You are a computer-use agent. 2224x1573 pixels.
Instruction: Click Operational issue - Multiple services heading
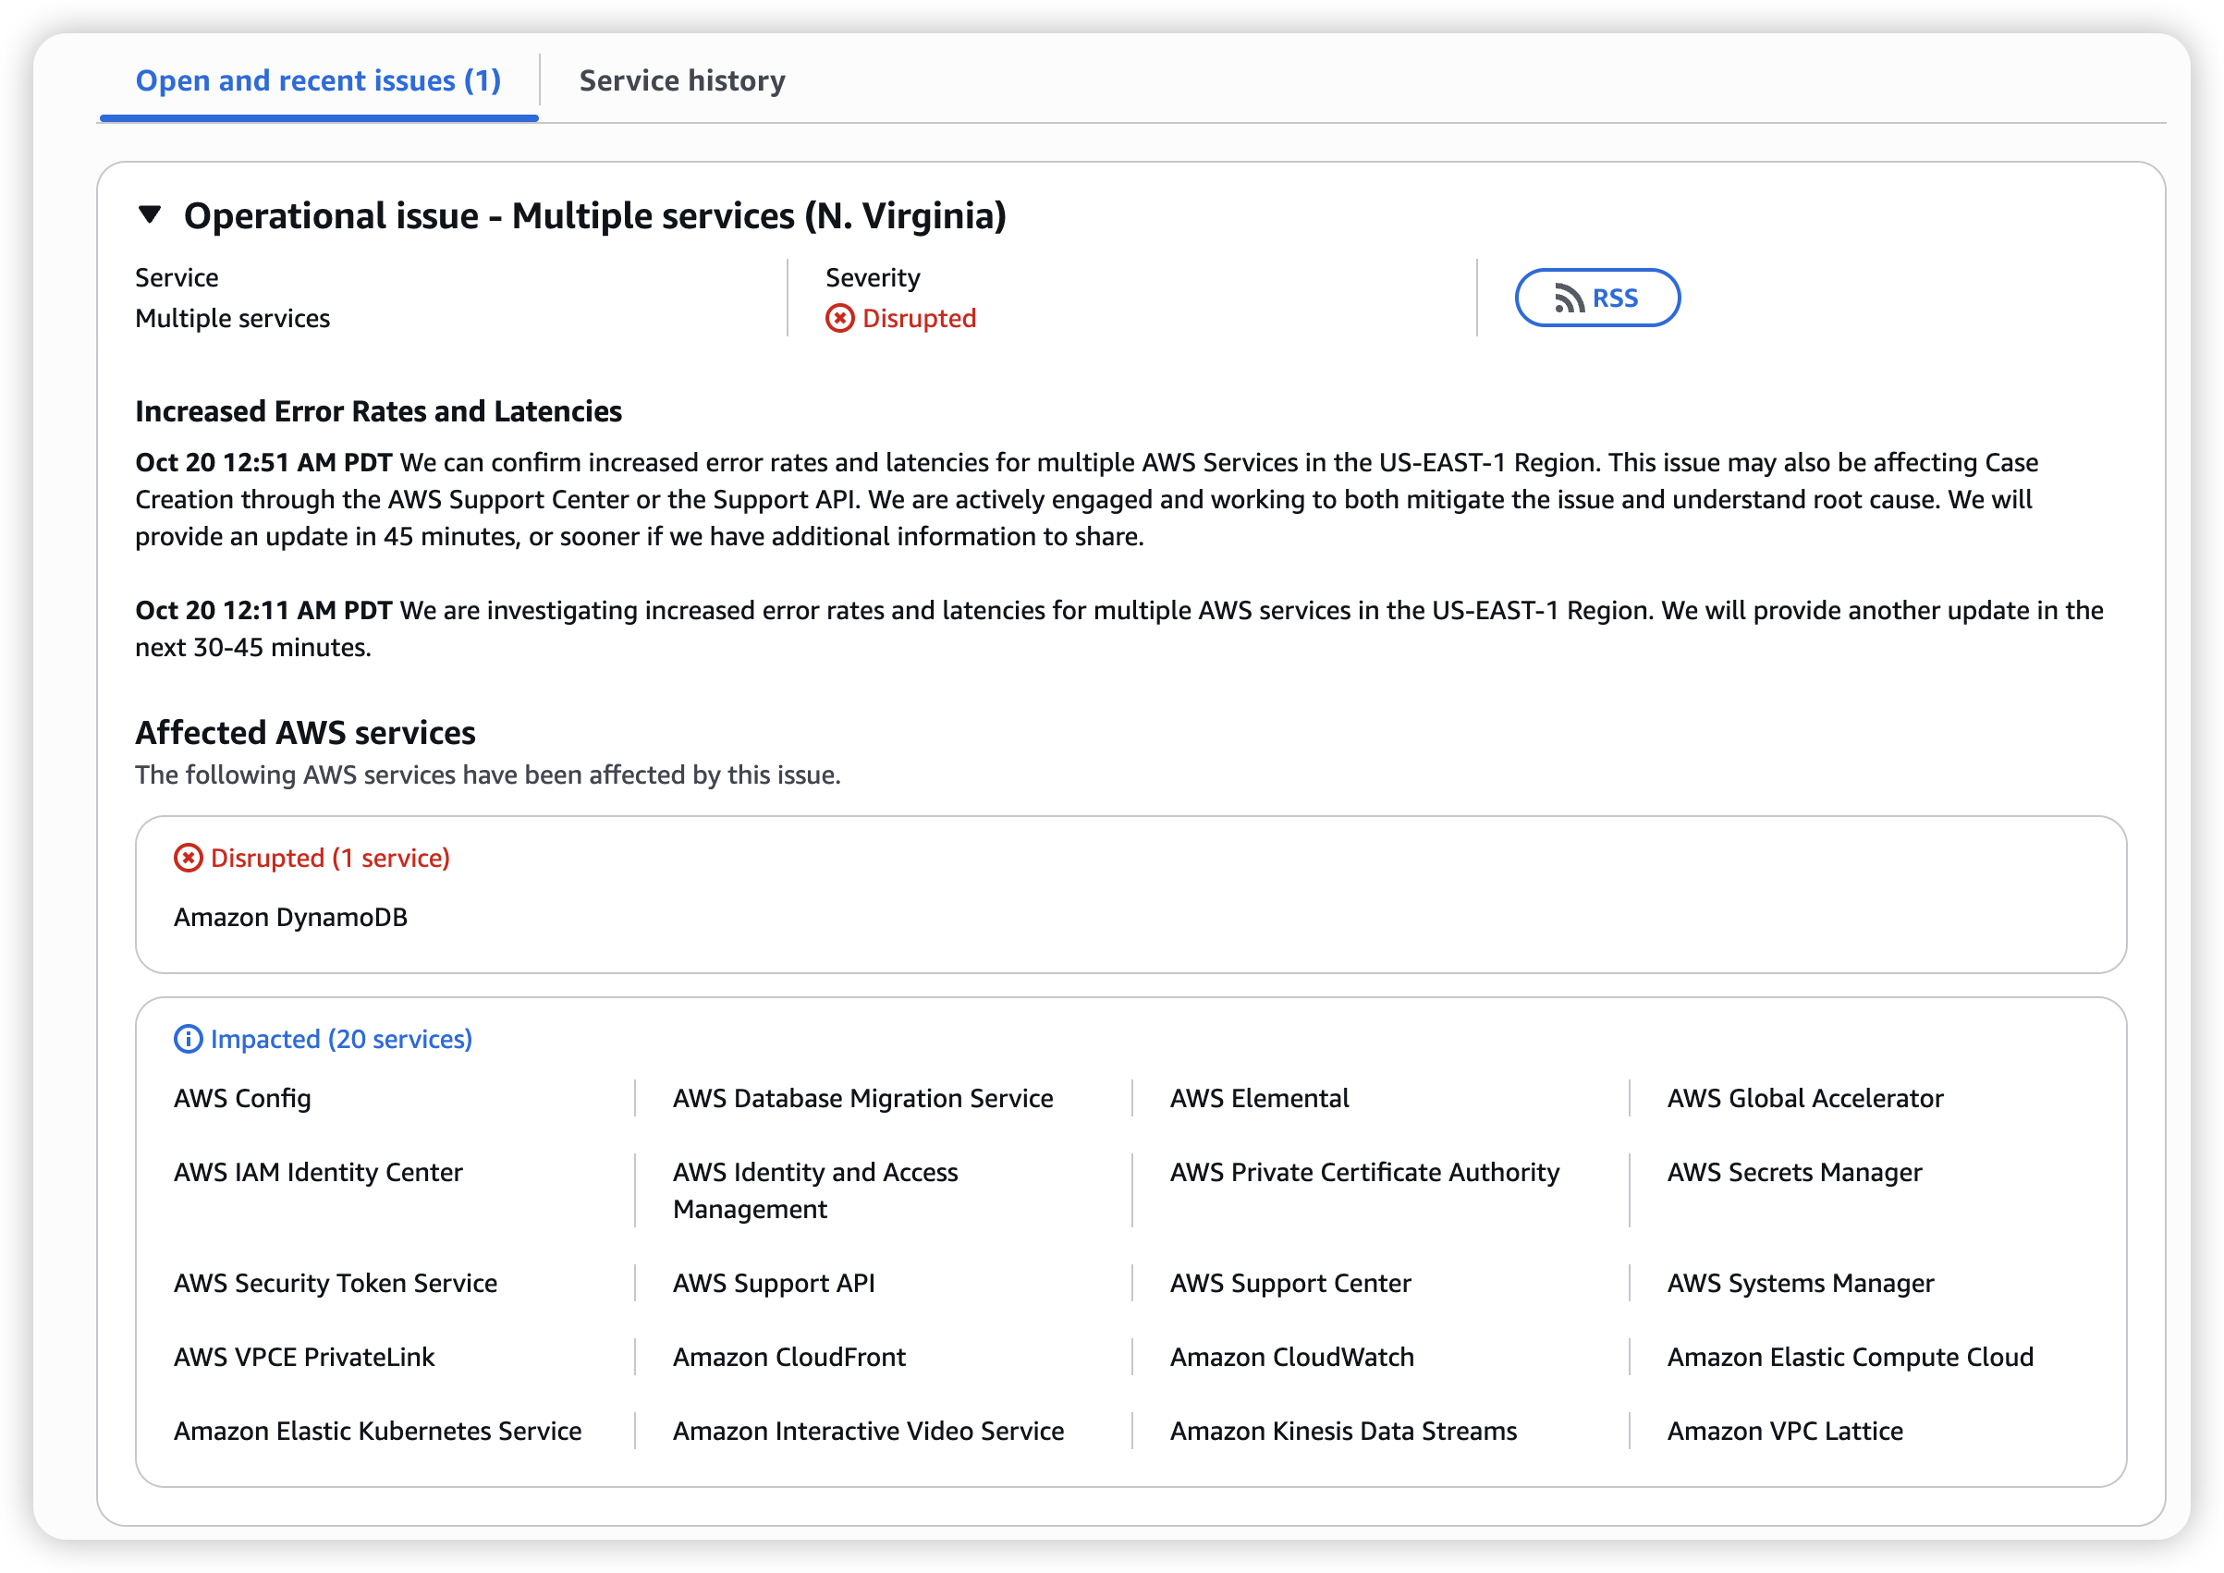point(594,215)
